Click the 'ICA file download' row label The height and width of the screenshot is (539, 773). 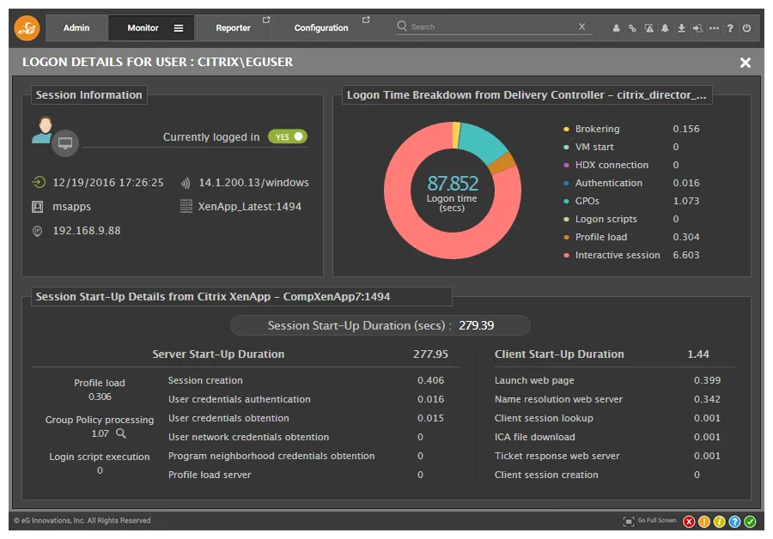click(534, 437)
